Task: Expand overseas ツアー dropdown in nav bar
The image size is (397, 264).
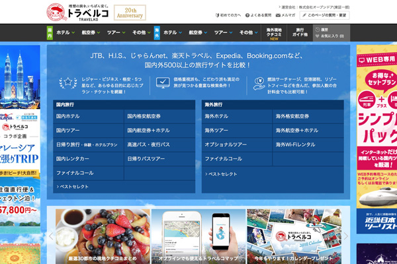Action: pos(224,32)
